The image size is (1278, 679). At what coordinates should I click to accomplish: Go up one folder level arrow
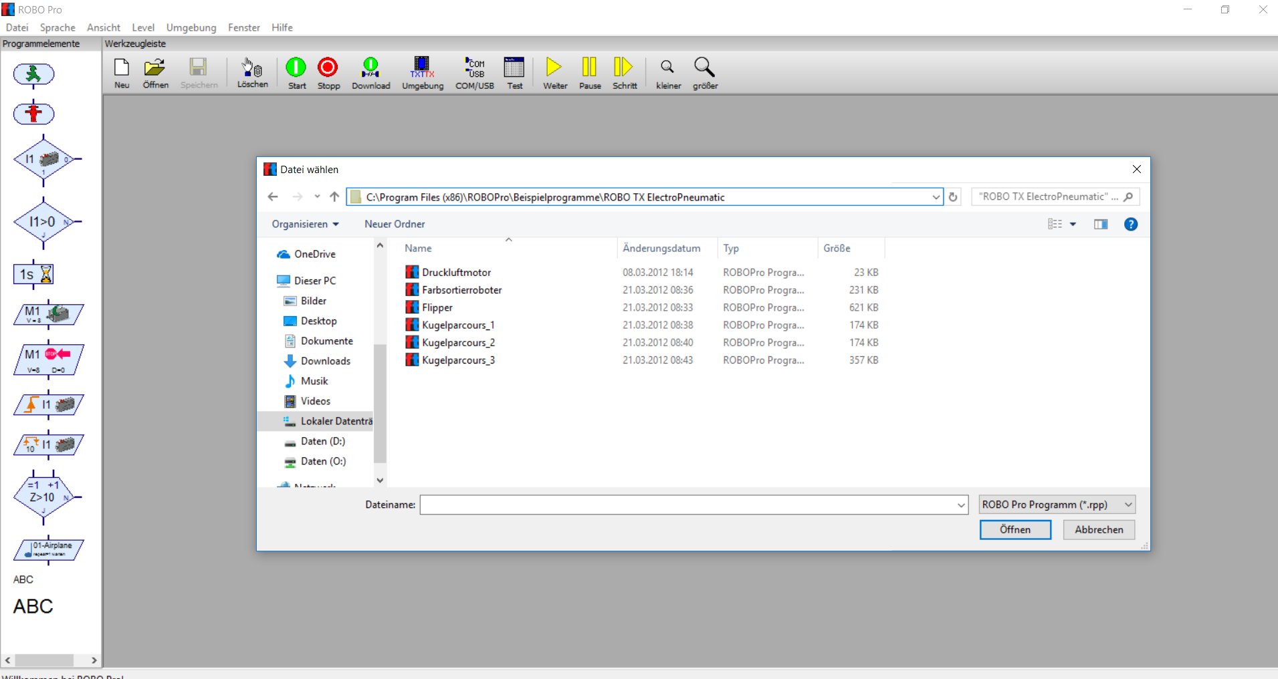pyautogui.click(x=334, y=197)
